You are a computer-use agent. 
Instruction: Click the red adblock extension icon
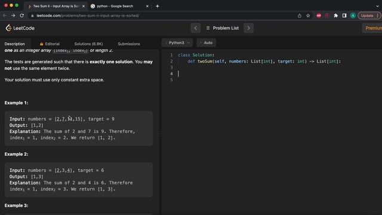tap(319, 16)
